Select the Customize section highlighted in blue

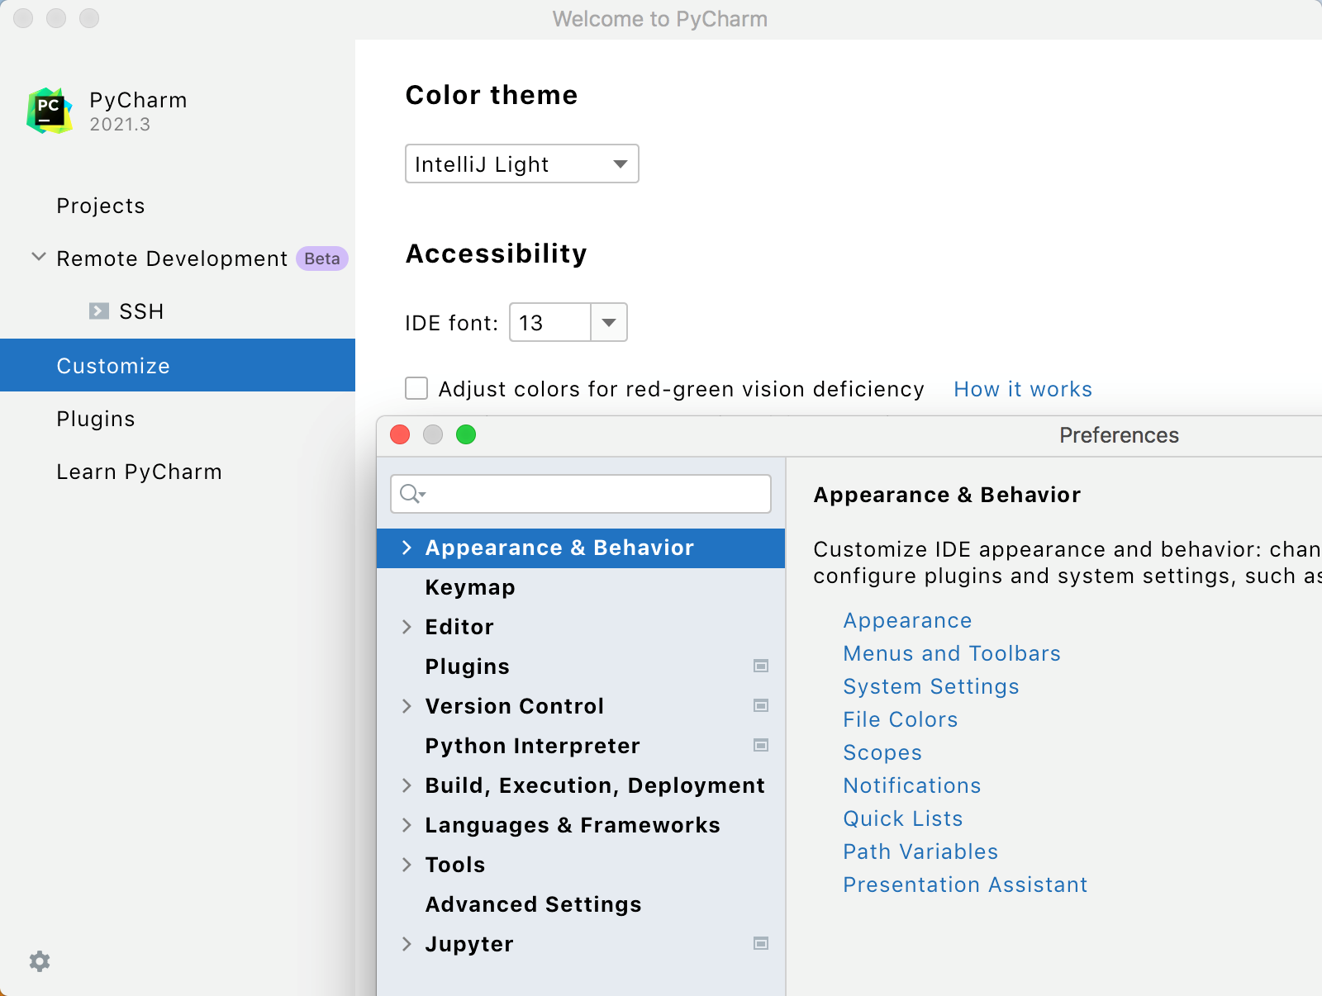113,365
